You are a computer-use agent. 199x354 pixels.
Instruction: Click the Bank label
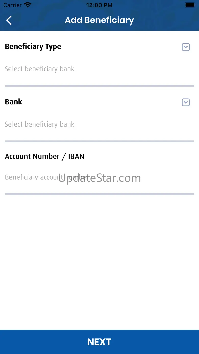[x=14, y=102]
